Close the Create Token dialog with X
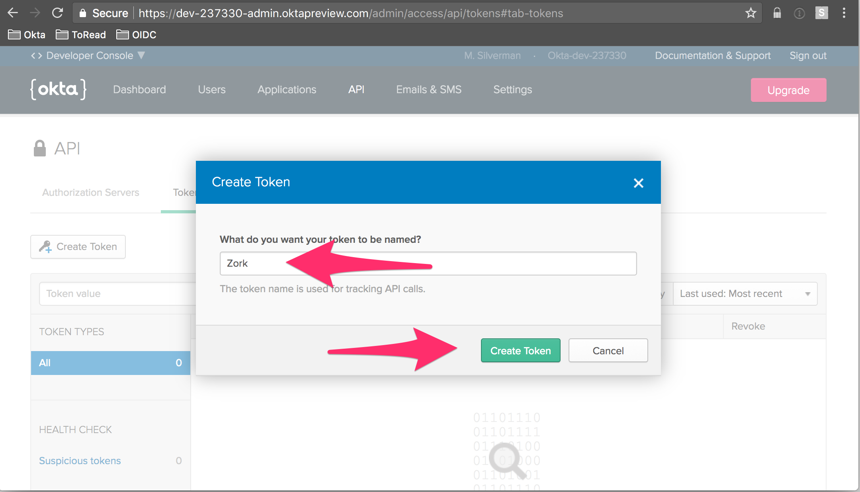Image resolution: width=860 pixels, height=492 pixels. (638, 183)
